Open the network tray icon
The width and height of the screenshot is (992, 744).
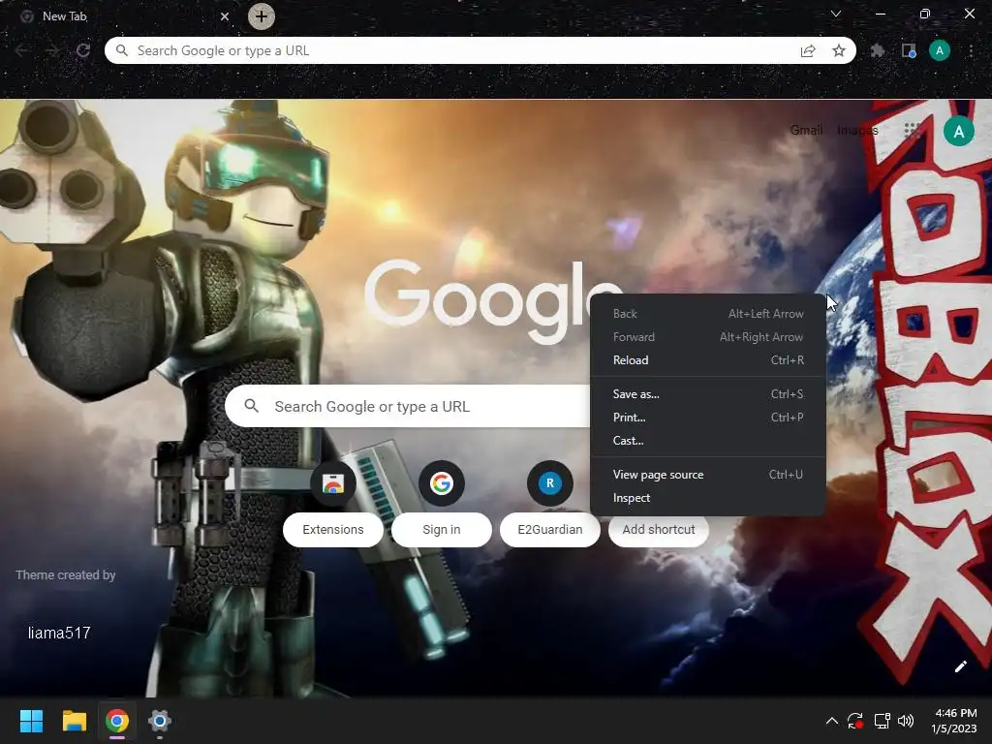tap(882, 721)
